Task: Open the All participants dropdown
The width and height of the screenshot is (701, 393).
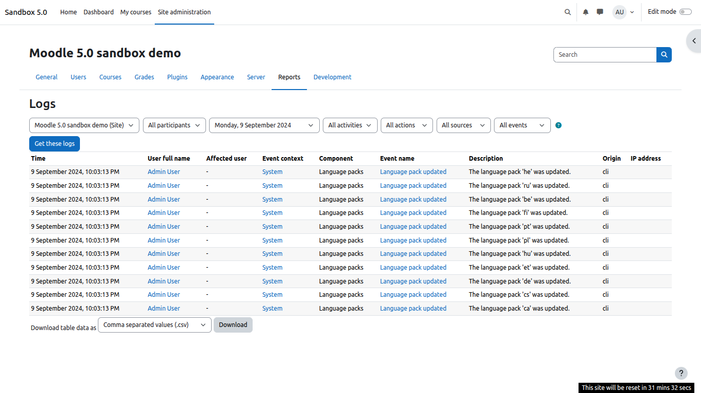Action: 174,125
